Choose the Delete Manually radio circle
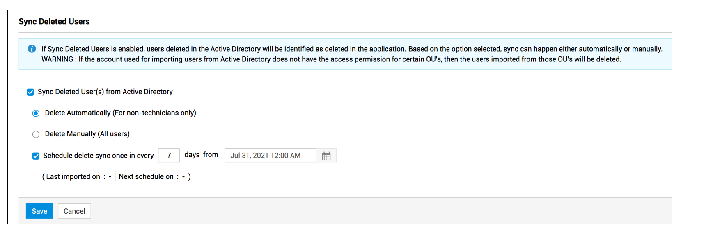Image resolution: width=713 pixels, height=237 pixels. [x=36, y=134]
